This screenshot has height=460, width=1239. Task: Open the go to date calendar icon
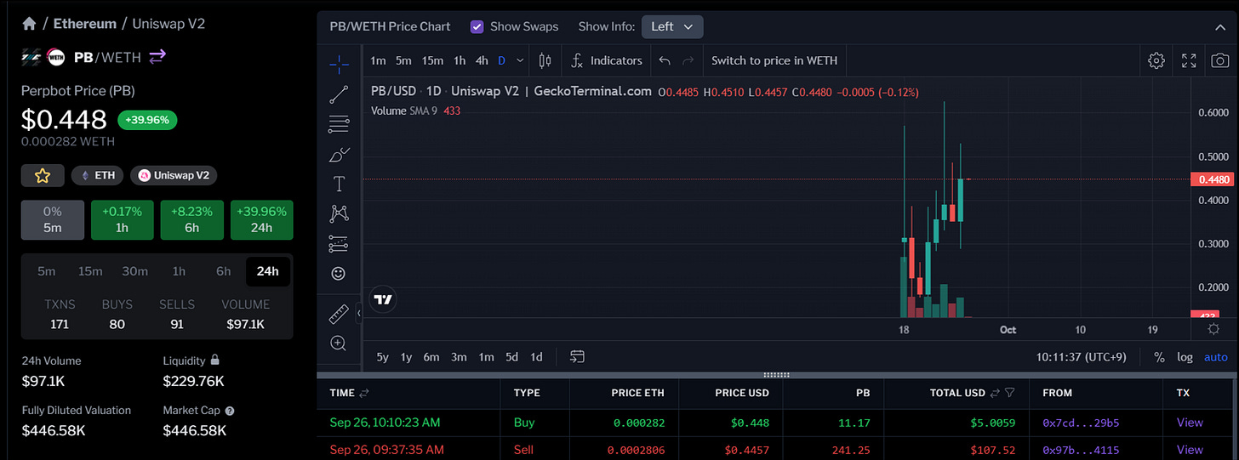coord(577,357)
